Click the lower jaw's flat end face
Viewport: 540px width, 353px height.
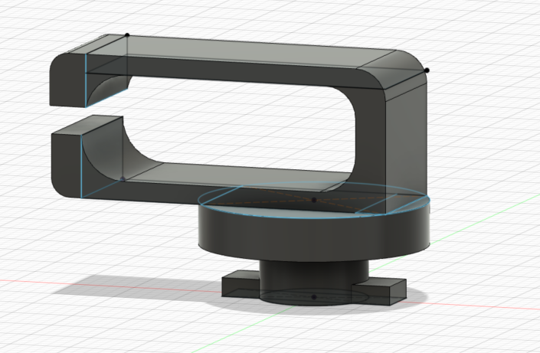(x=65, y=157)
